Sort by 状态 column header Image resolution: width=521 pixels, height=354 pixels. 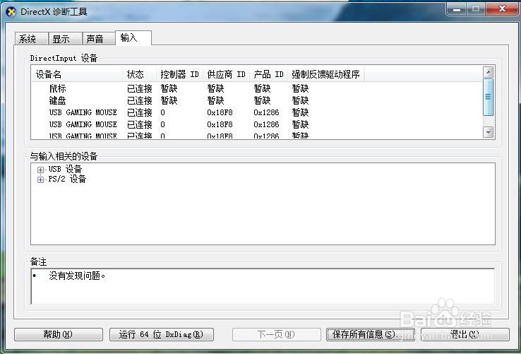pos(139,74)
